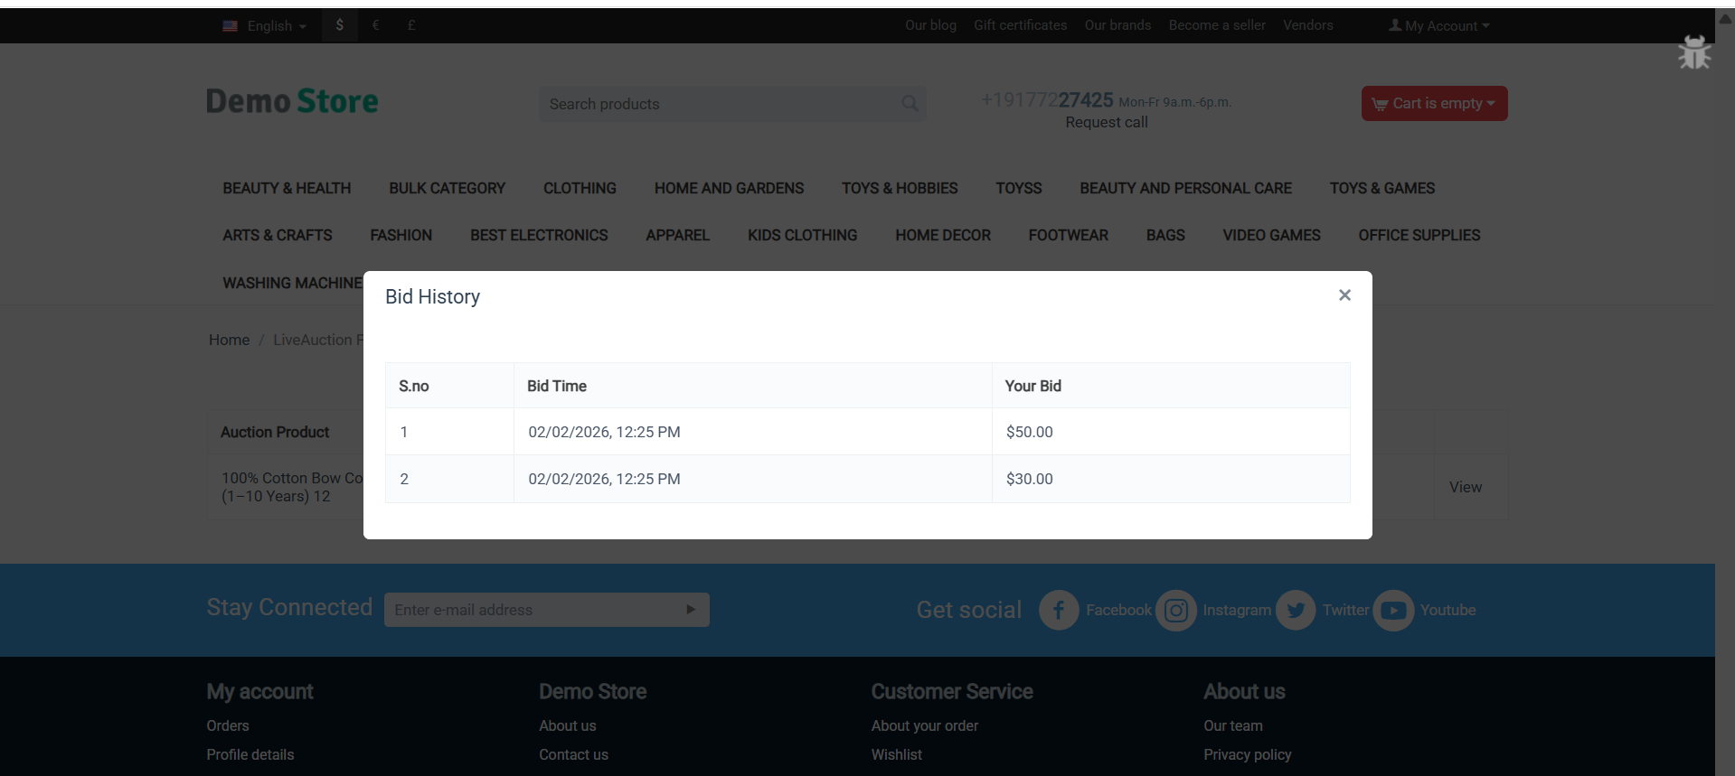Open the Facebook social icon

[x=1059, y=611]
